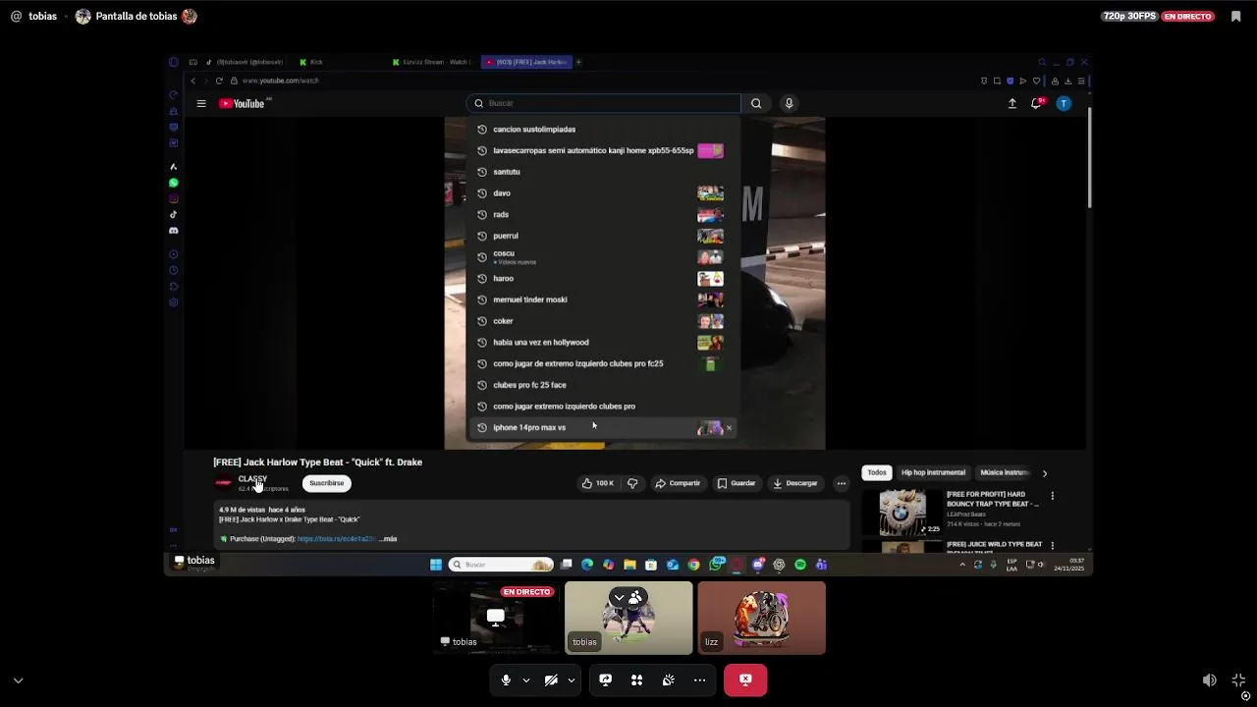Open the soundboard icon in call bar
Screen dimensions: 1257x707
[x=668, y=680]
